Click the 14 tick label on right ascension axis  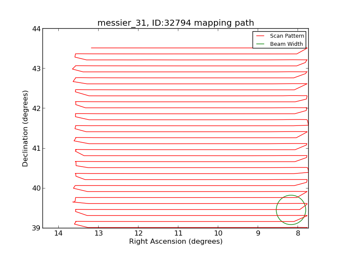click(x=58, y=233)
